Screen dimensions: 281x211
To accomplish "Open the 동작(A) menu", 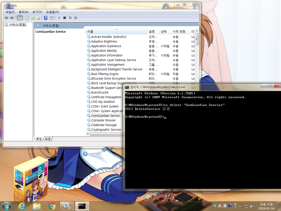I will tap(23, 12).
